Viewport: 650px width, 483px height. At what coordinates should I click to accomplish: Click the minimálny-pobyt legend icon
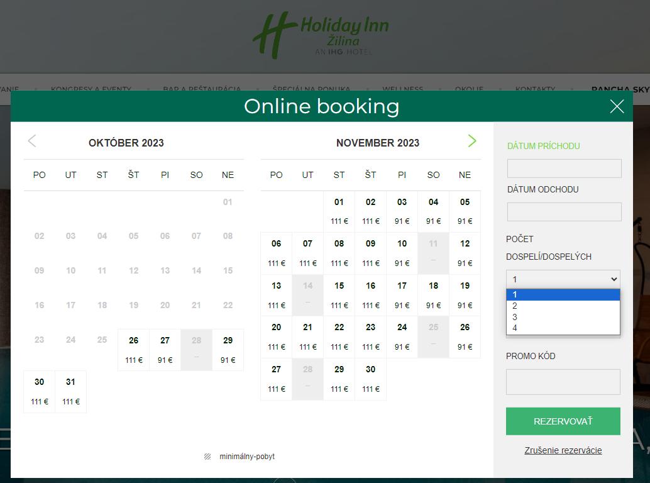click(207, 457)
